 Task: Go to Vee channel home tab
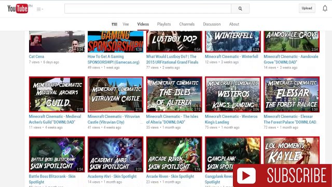pos(126,24)
